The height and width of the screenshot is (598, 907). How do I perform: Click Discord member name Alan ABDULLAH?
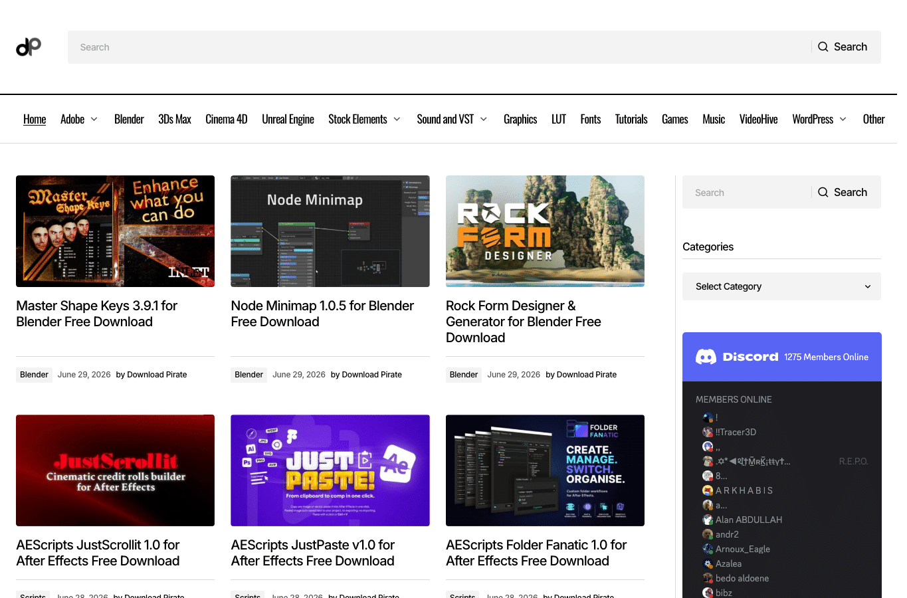pyautogui.click(x=749, y=520)
